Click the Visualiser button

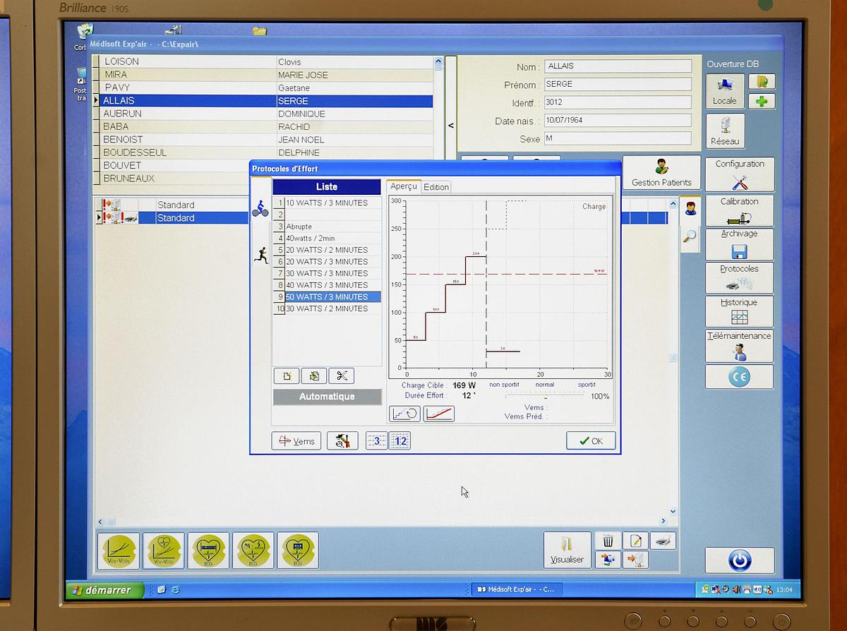tap(566, 549)
